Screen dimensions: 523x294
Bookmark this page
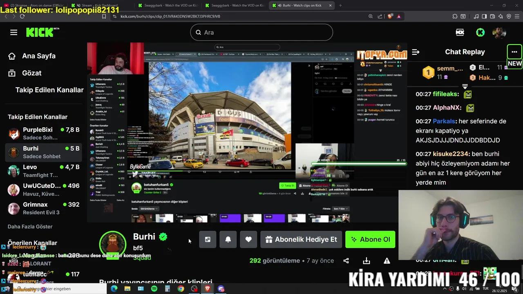click(104, 16)
